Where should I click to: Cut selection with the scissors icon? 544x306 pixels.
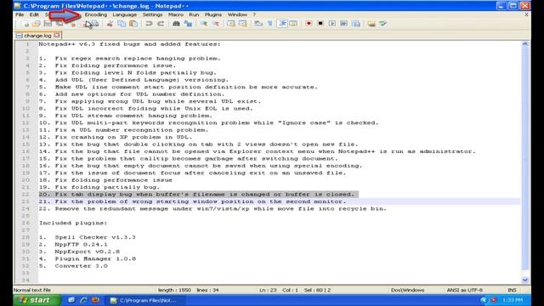coord(110,24)
